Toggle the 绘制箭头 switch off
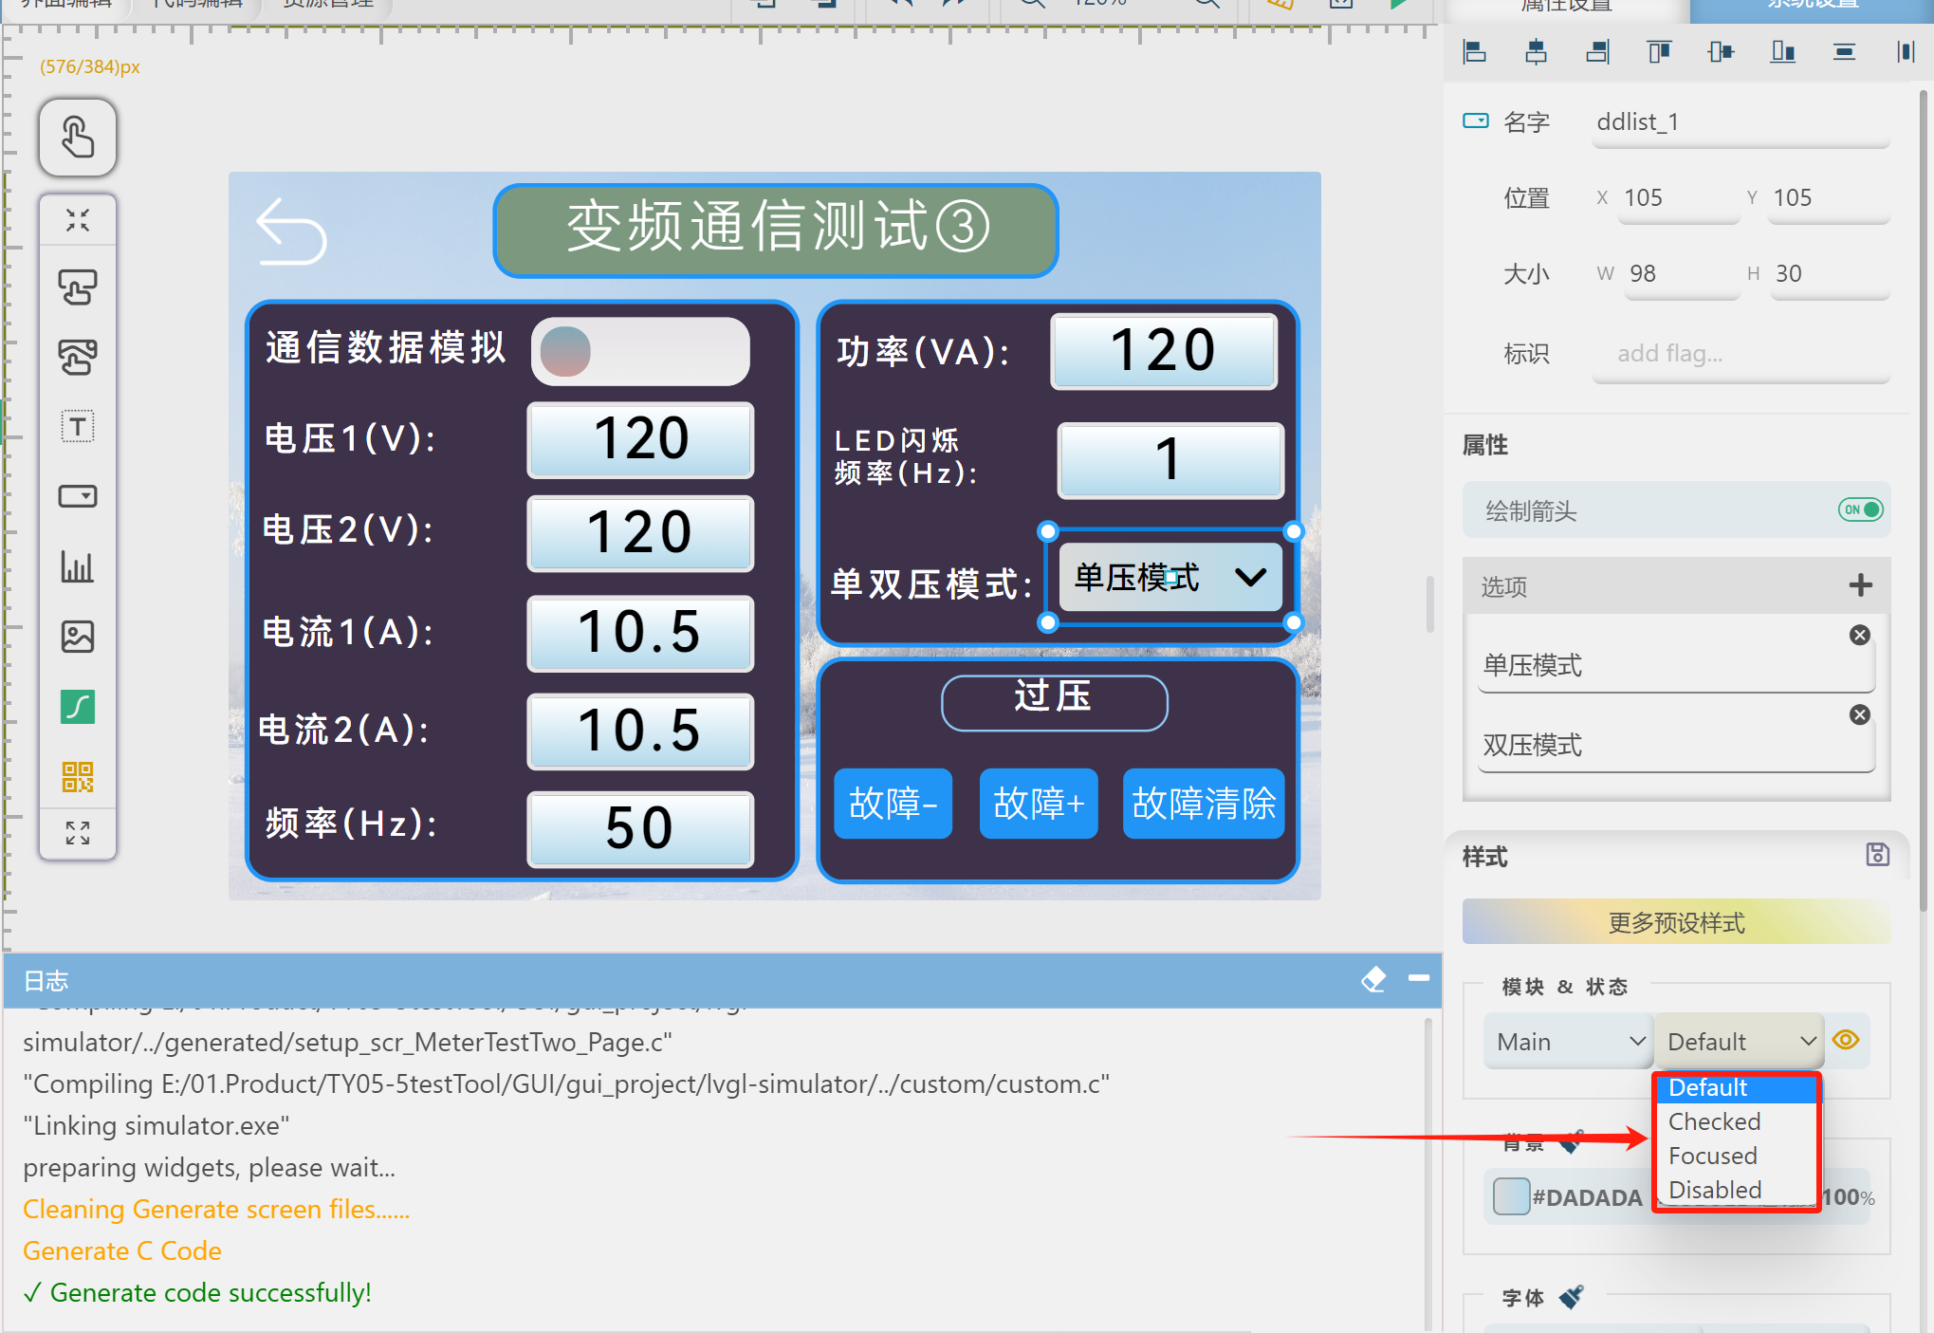The image size is (1934, 1333). pyautogui.click(x=1859, y=510)
